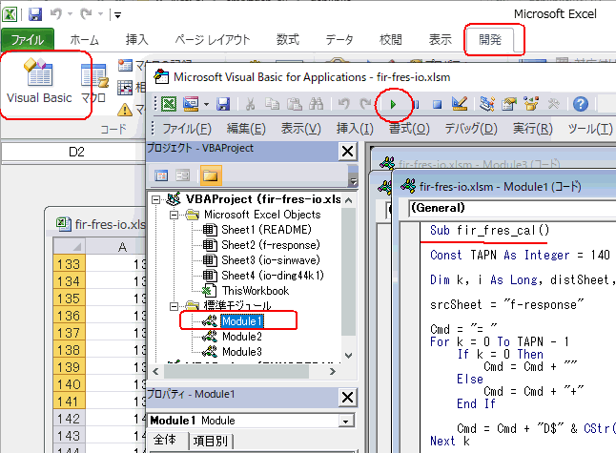
Task: Click the VBA Help question mark icon
Action: pos(581,104)
